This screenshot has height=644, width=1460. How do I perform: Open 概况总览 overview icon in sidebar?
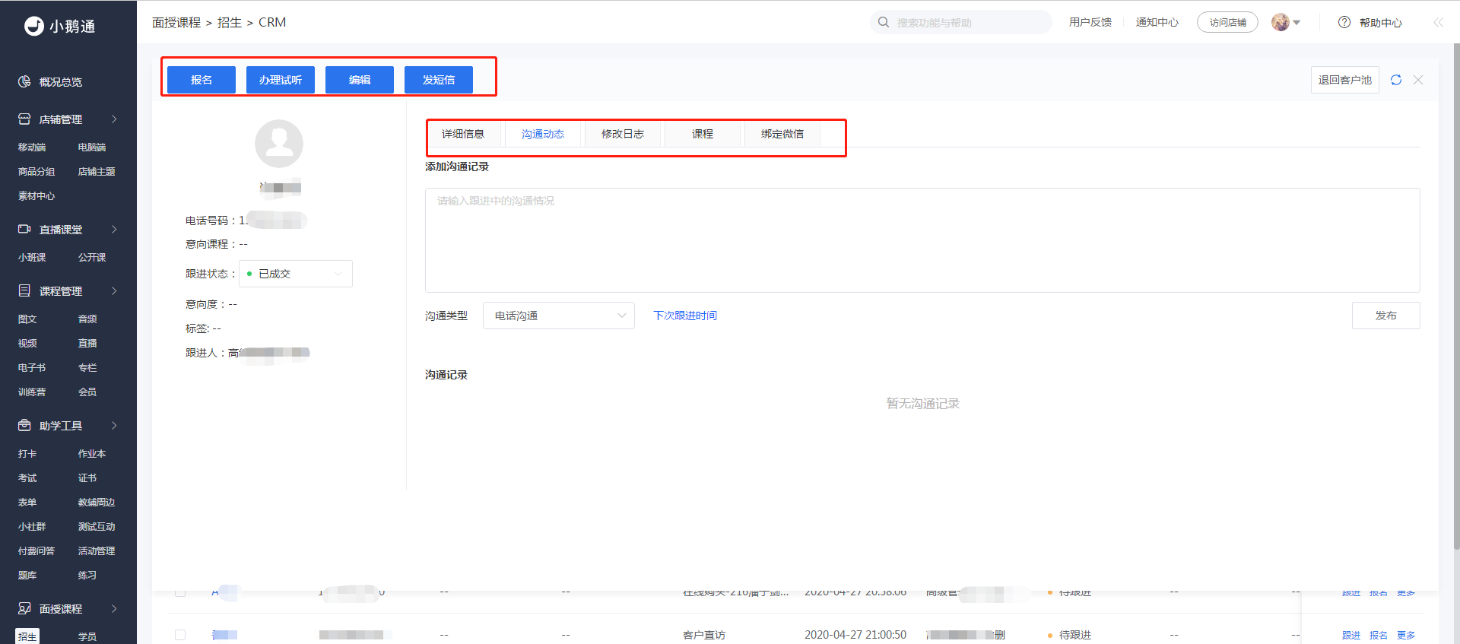[24, 81]
